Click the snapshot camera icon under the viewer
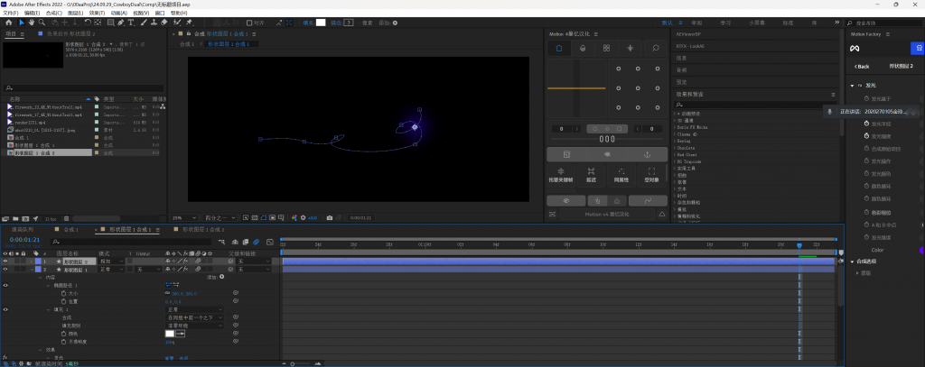The height and width of the screenshot is (367, 925). [x=329, y=217]
